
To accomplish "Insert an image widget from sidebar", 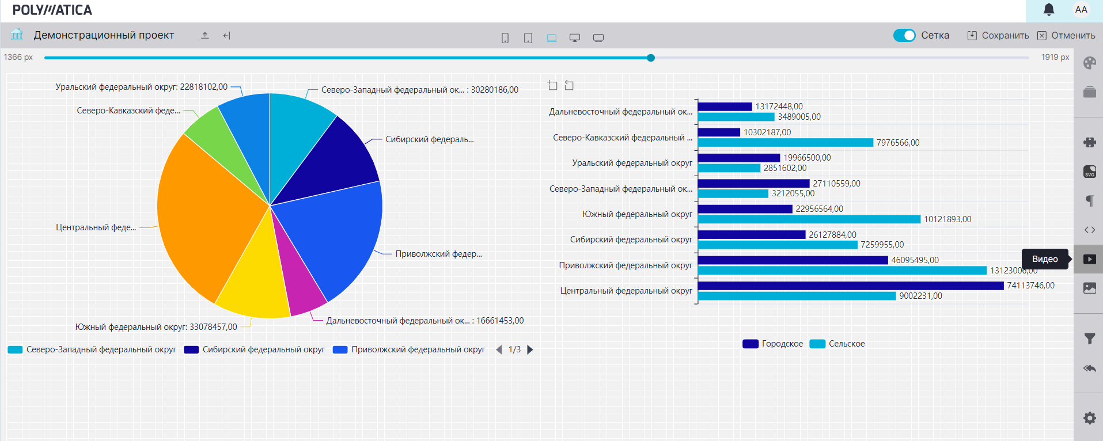I will click(1089, 288).
